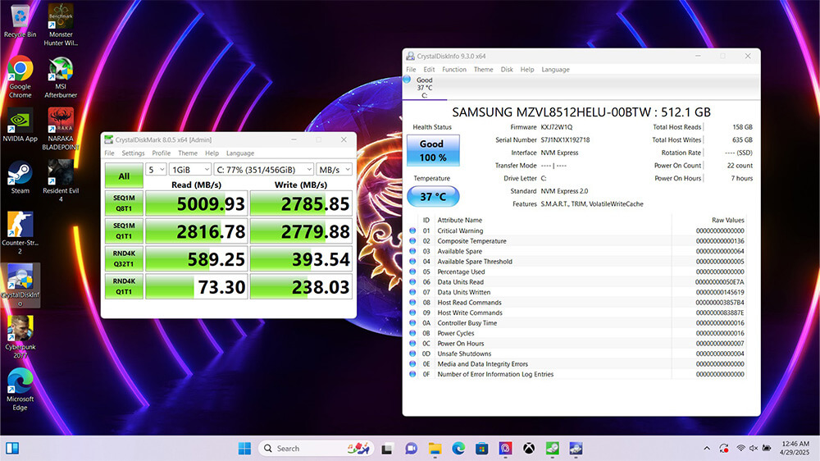Select Critical Warning attribute row
Image resolution: width=820 pixels, height=461 pixels.
577,230
